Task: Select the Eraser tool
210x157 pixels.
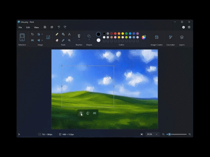Action: [x=57, y=40]
